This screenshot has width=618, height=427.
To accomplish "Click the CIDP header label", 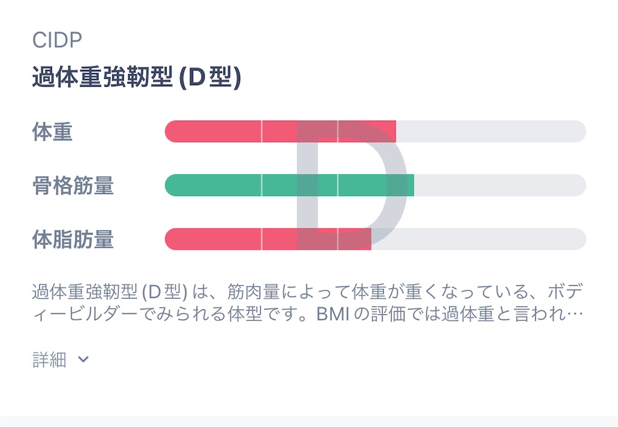I will point(57,40).
